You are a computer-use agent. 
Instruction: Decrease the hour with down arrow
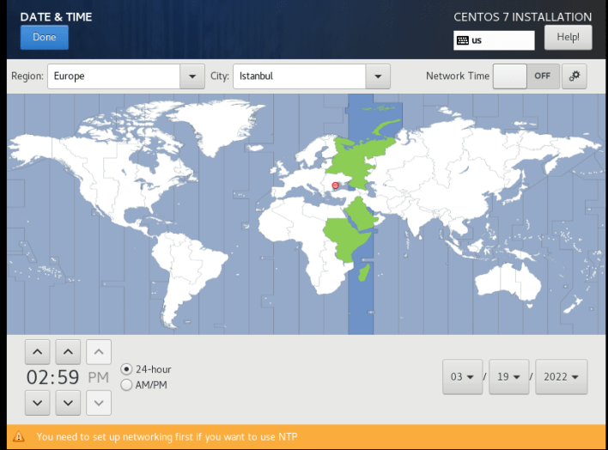pos(37,403)
